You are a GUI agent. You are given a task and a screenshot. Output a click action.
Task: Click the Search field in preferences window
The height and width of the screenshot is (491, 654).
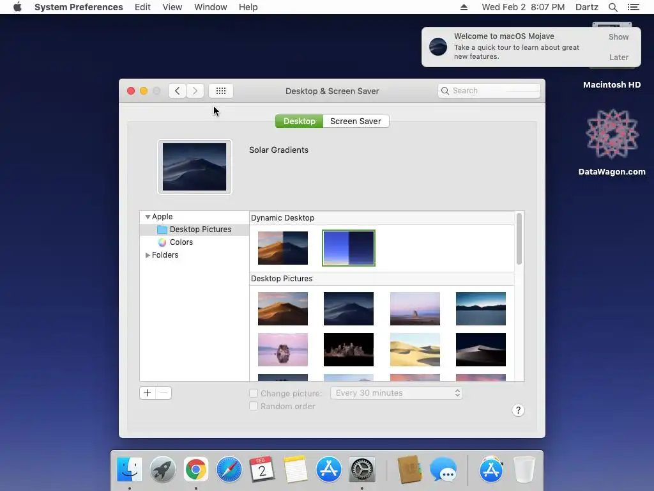pyautogui.click(x=489, y=91)
